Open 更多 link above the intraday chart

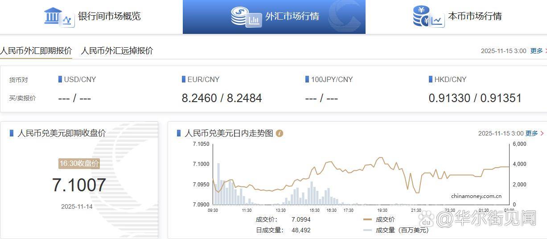532,133
